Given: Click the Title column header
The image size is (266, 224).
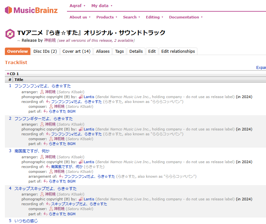Looking at the screenshot, I should point(19,80).
